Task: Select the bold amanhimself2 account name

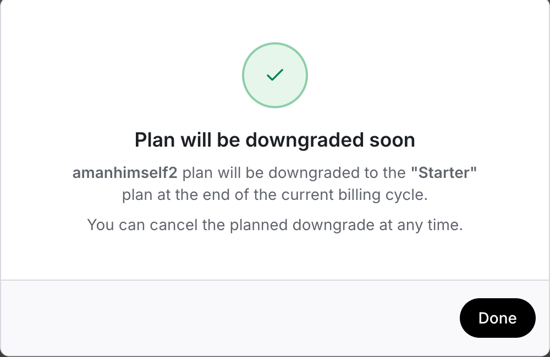Action: (125, 173)
